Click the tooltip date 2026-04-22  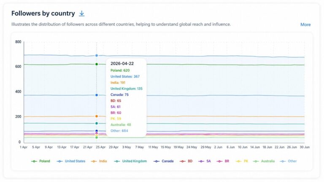pyautogui.click(x=122, y=64)
